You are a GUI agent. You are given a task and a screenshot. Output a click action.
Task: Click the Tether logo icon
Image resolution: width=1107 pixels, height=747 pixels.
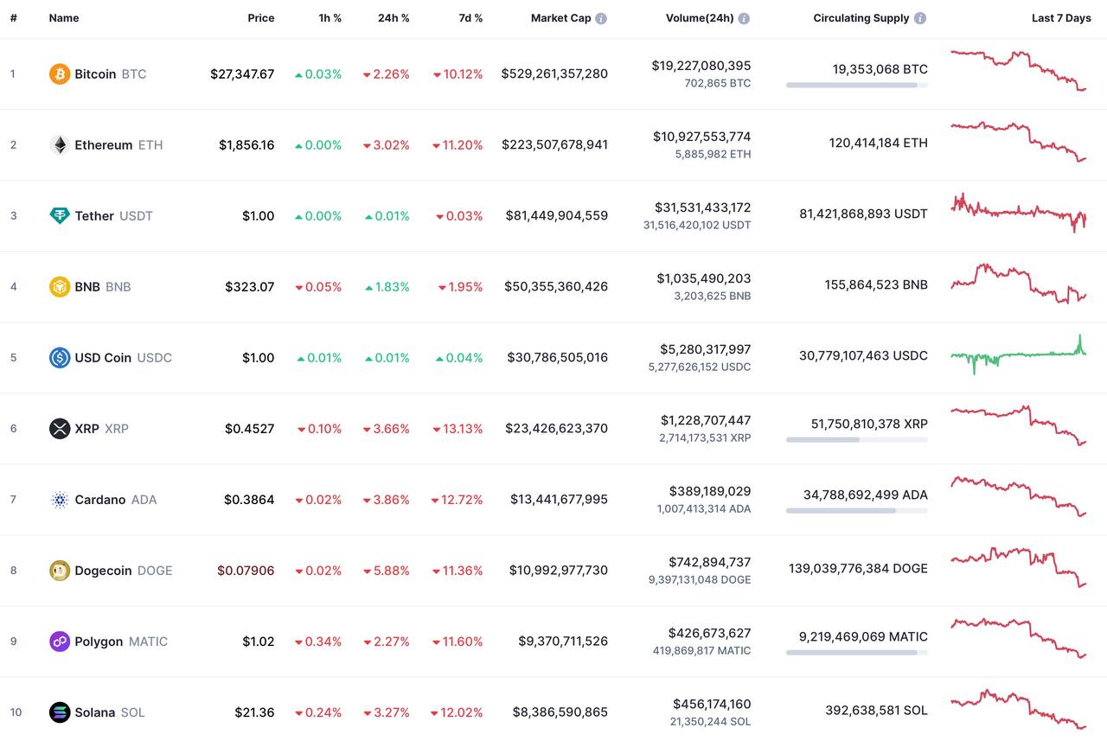pos(59,216)
